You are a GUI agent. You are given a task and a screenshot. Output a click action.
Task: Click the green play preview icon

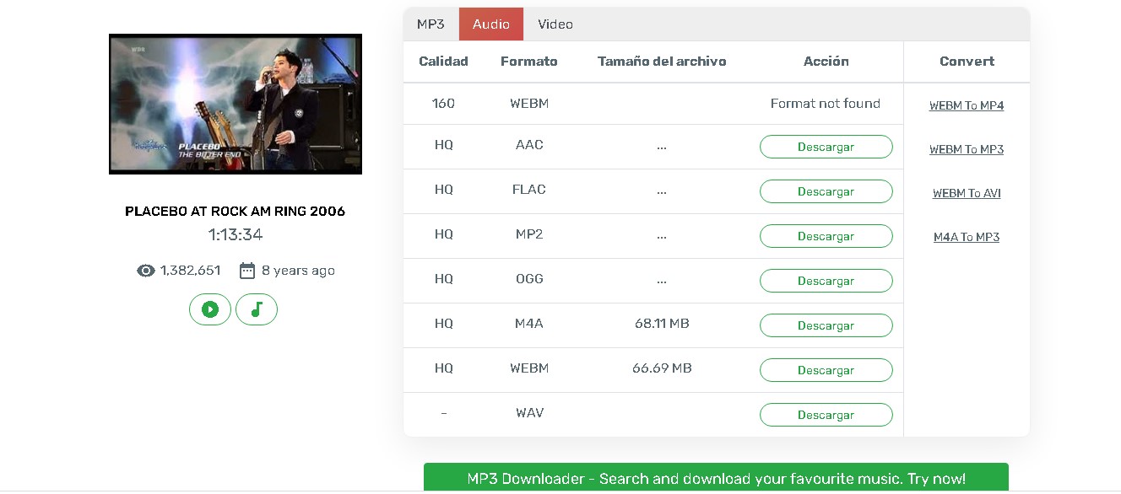[x=209, y=309]
